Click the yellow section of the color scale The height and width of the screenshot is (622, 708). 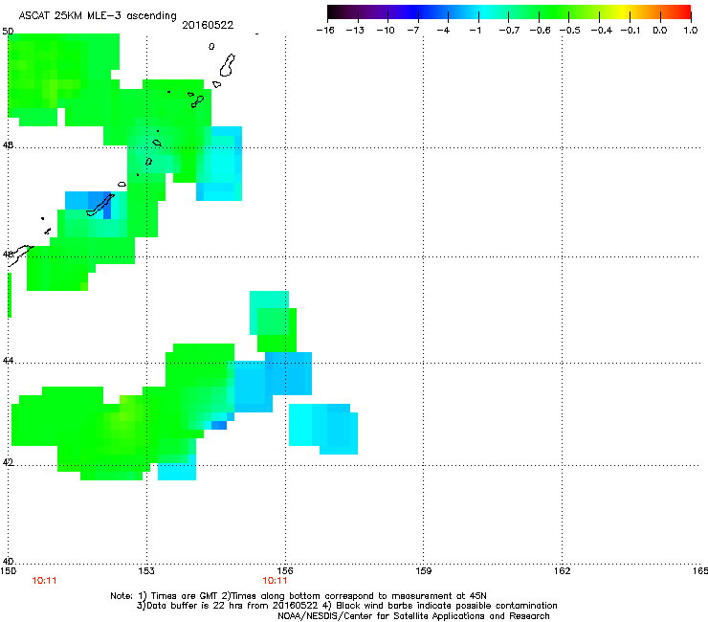623,12
